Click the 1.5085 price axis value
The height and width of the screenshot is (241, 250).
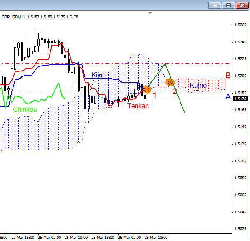tap(240, 178)
